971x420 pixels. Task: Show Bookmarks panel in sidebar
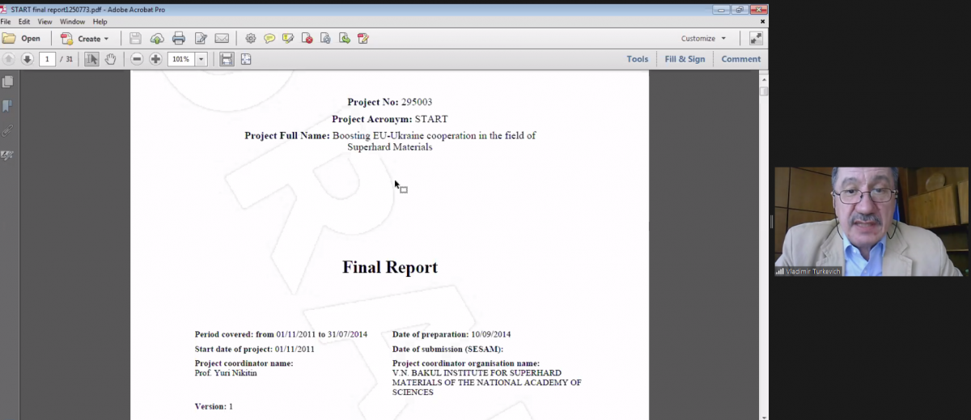coord(8,106)
